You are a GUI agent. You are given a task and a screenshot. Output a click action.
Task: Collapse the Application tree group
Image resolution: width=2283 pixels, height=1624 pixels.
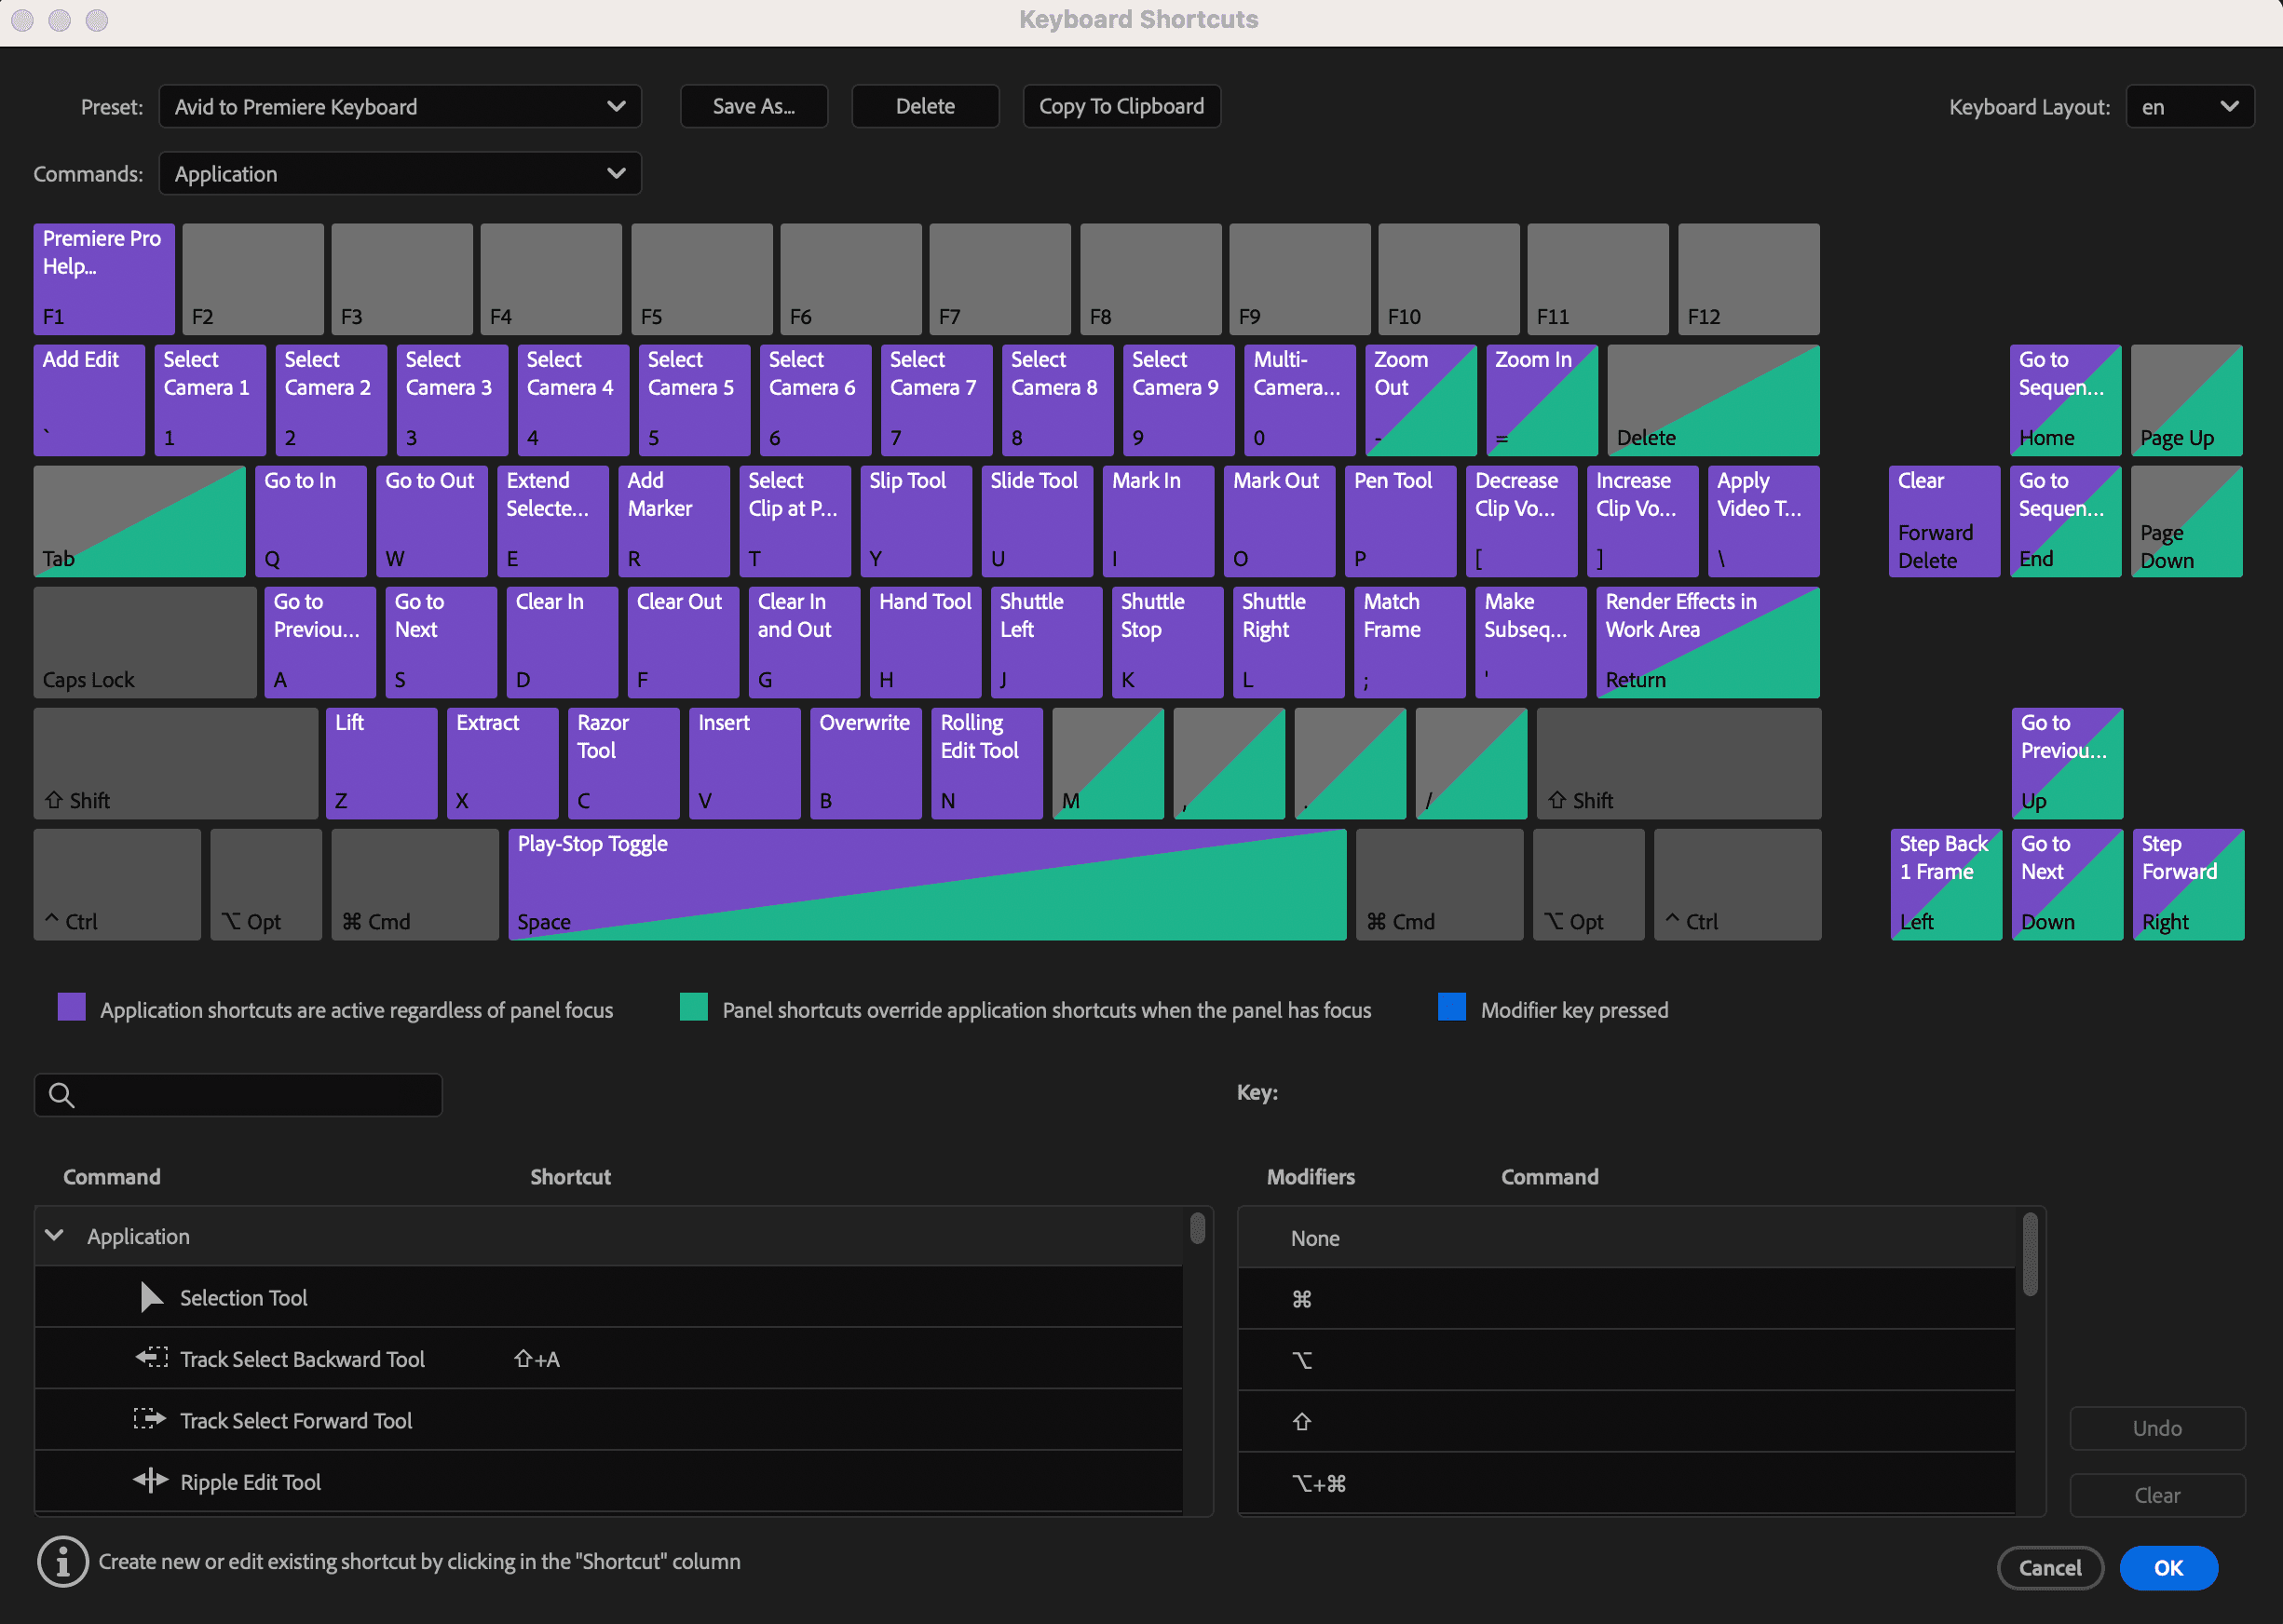pos(55,1236)
